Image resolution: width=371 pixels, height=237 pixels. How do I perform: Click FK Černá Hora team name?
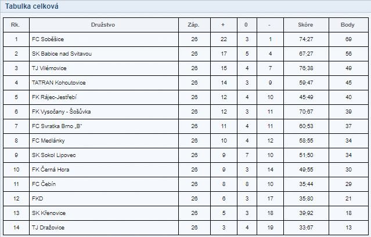51,169
